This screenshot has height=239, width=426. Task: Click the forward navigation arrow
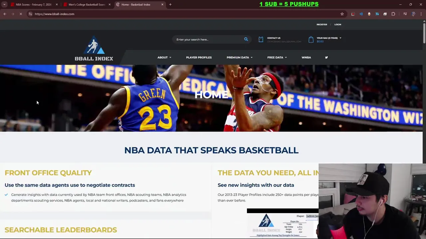[x=13, y=14]
